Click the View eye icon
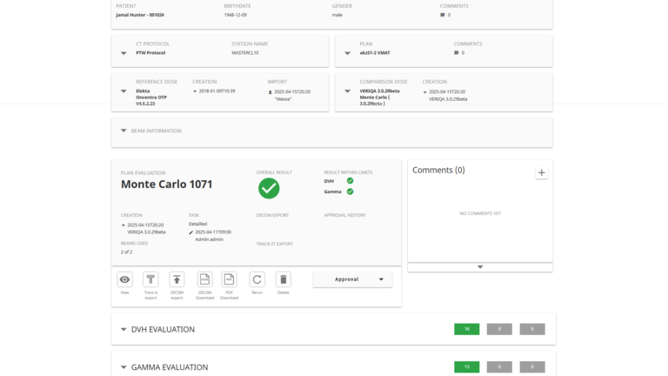This screenshot has width=668, height=376. pyautogui.click(x=124, y=279)
